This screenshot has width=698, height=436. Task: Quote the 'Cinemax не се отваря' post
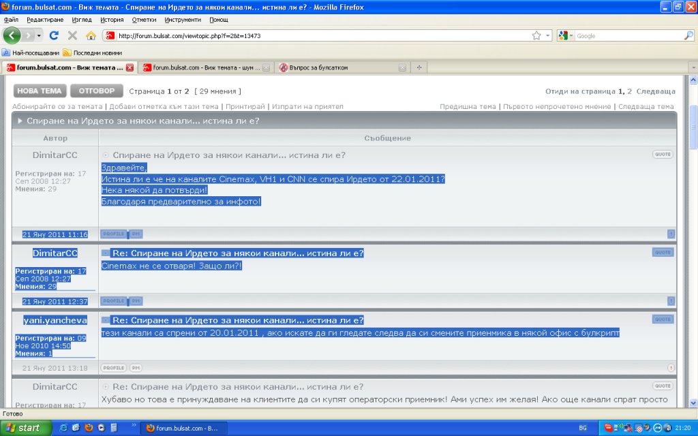tap(663, 252)
